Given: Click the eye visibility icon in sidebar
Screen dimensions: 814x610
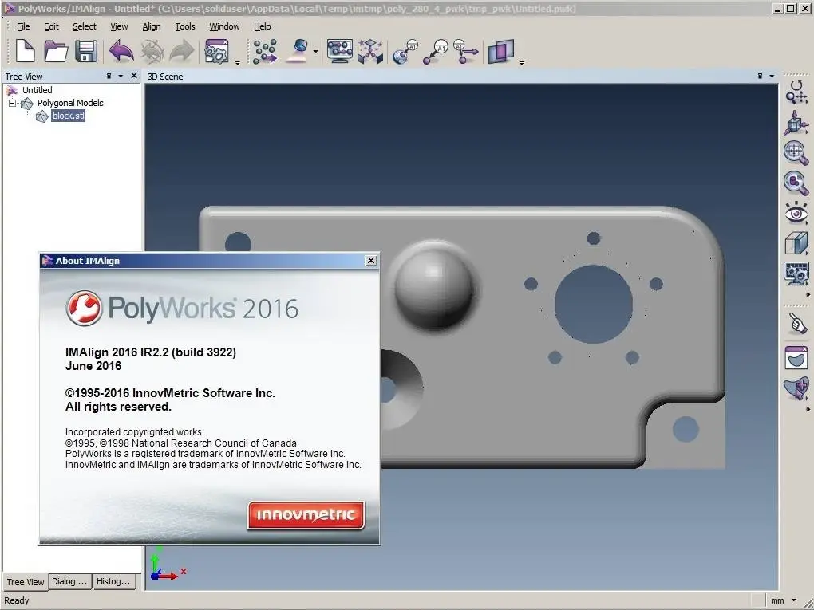Looking at the screenshot, I should click(796, 214).
